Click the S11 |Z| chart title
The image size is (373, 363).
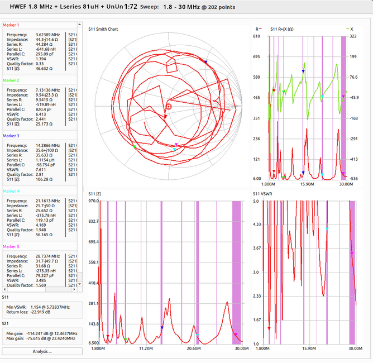(94, 194)
